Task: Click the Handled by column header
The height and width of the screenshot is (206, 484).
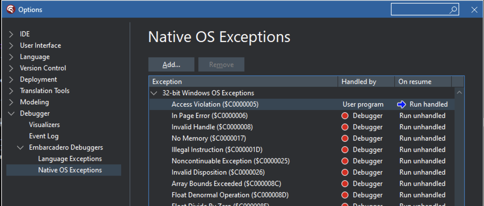Action: [366, 82]
